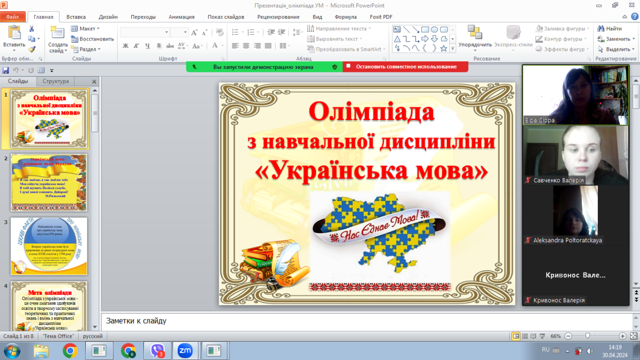Open Zoom app from the taskbar
This screenshot has height=360, width=640.
point(185,350)
